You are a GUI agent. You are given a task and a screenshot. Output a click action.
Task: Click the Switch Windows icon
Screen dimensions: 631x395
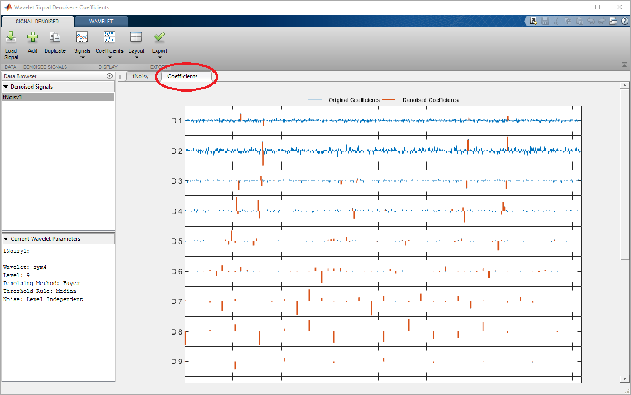[614, 22]
